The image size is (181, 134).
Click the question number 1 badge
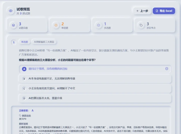[x=14, y=43]
